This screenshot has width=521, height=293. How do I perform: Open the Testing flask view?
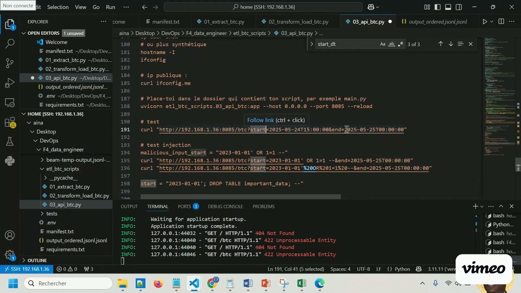click(10, 141)
